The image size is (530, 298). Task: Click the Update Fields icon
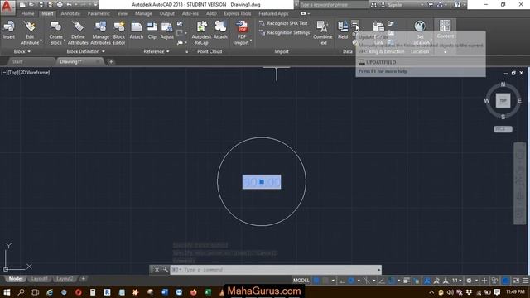click(x=355, y=24)
